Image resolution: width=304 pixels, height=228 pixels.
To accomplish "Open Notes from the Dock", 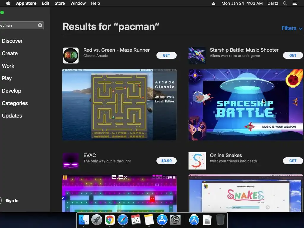I will coord(149,220).
